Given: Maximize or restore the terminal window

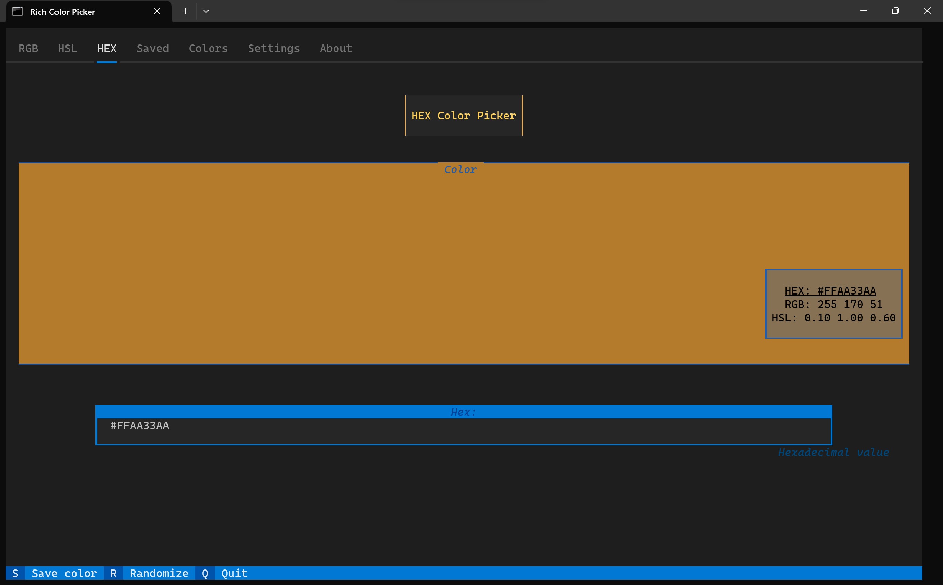Looking at the screenshot, I should 895,11.
